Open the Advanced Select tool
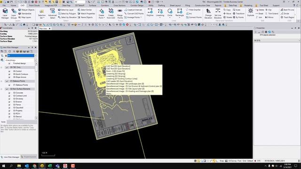The width and height of the screenshot is (301, 169). coord(52,14)
